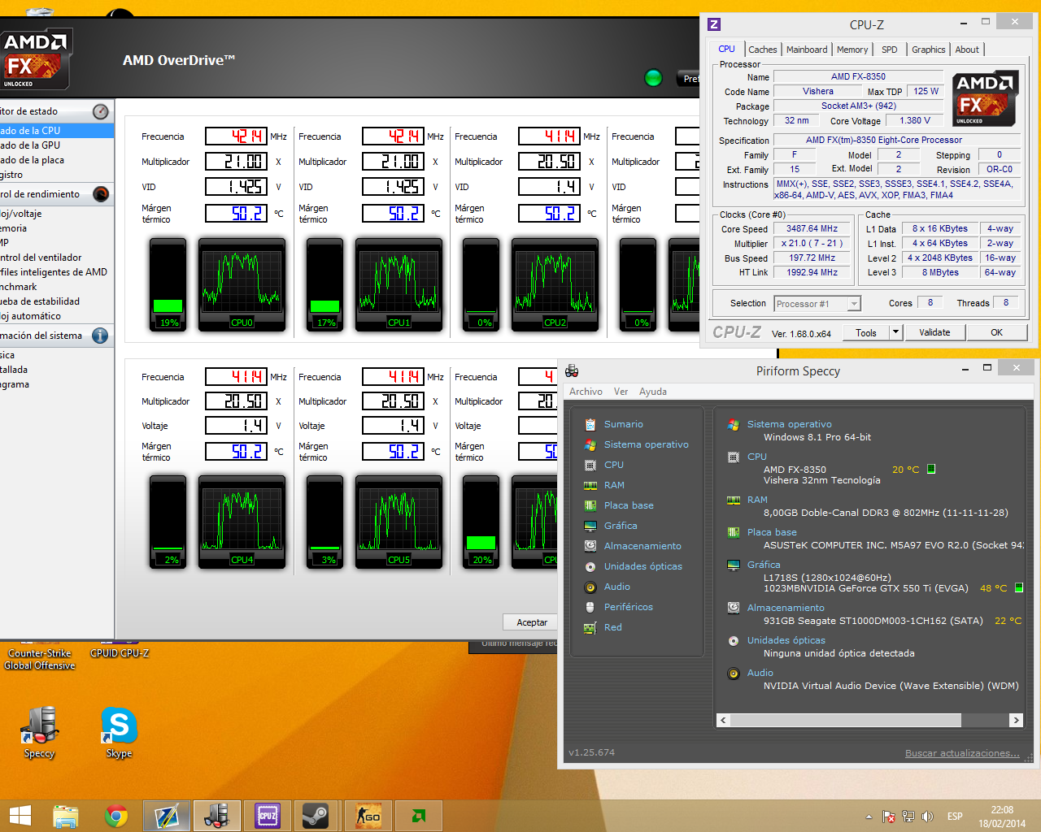Open Ver menu in Speccy
Screen dimensions: 1041x832
coord(621,392)
